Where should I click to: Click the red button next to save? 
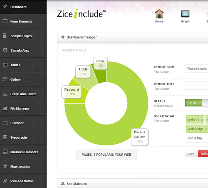click(203, 154)
